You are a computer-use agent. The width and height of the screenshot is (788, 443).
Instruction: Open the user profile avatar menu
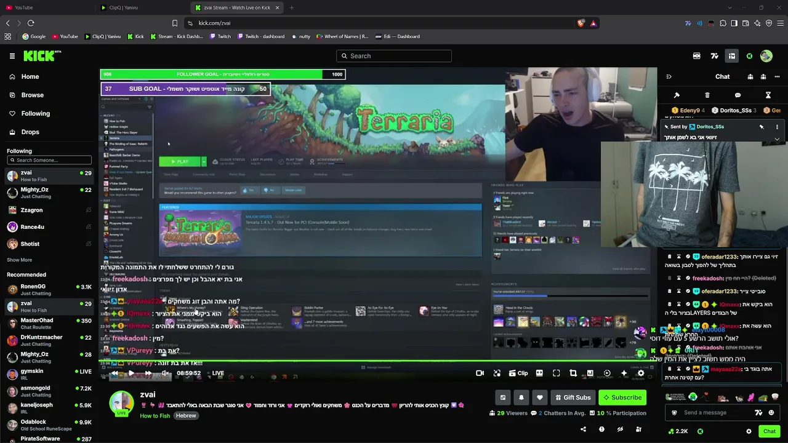(x=766, y=56)
